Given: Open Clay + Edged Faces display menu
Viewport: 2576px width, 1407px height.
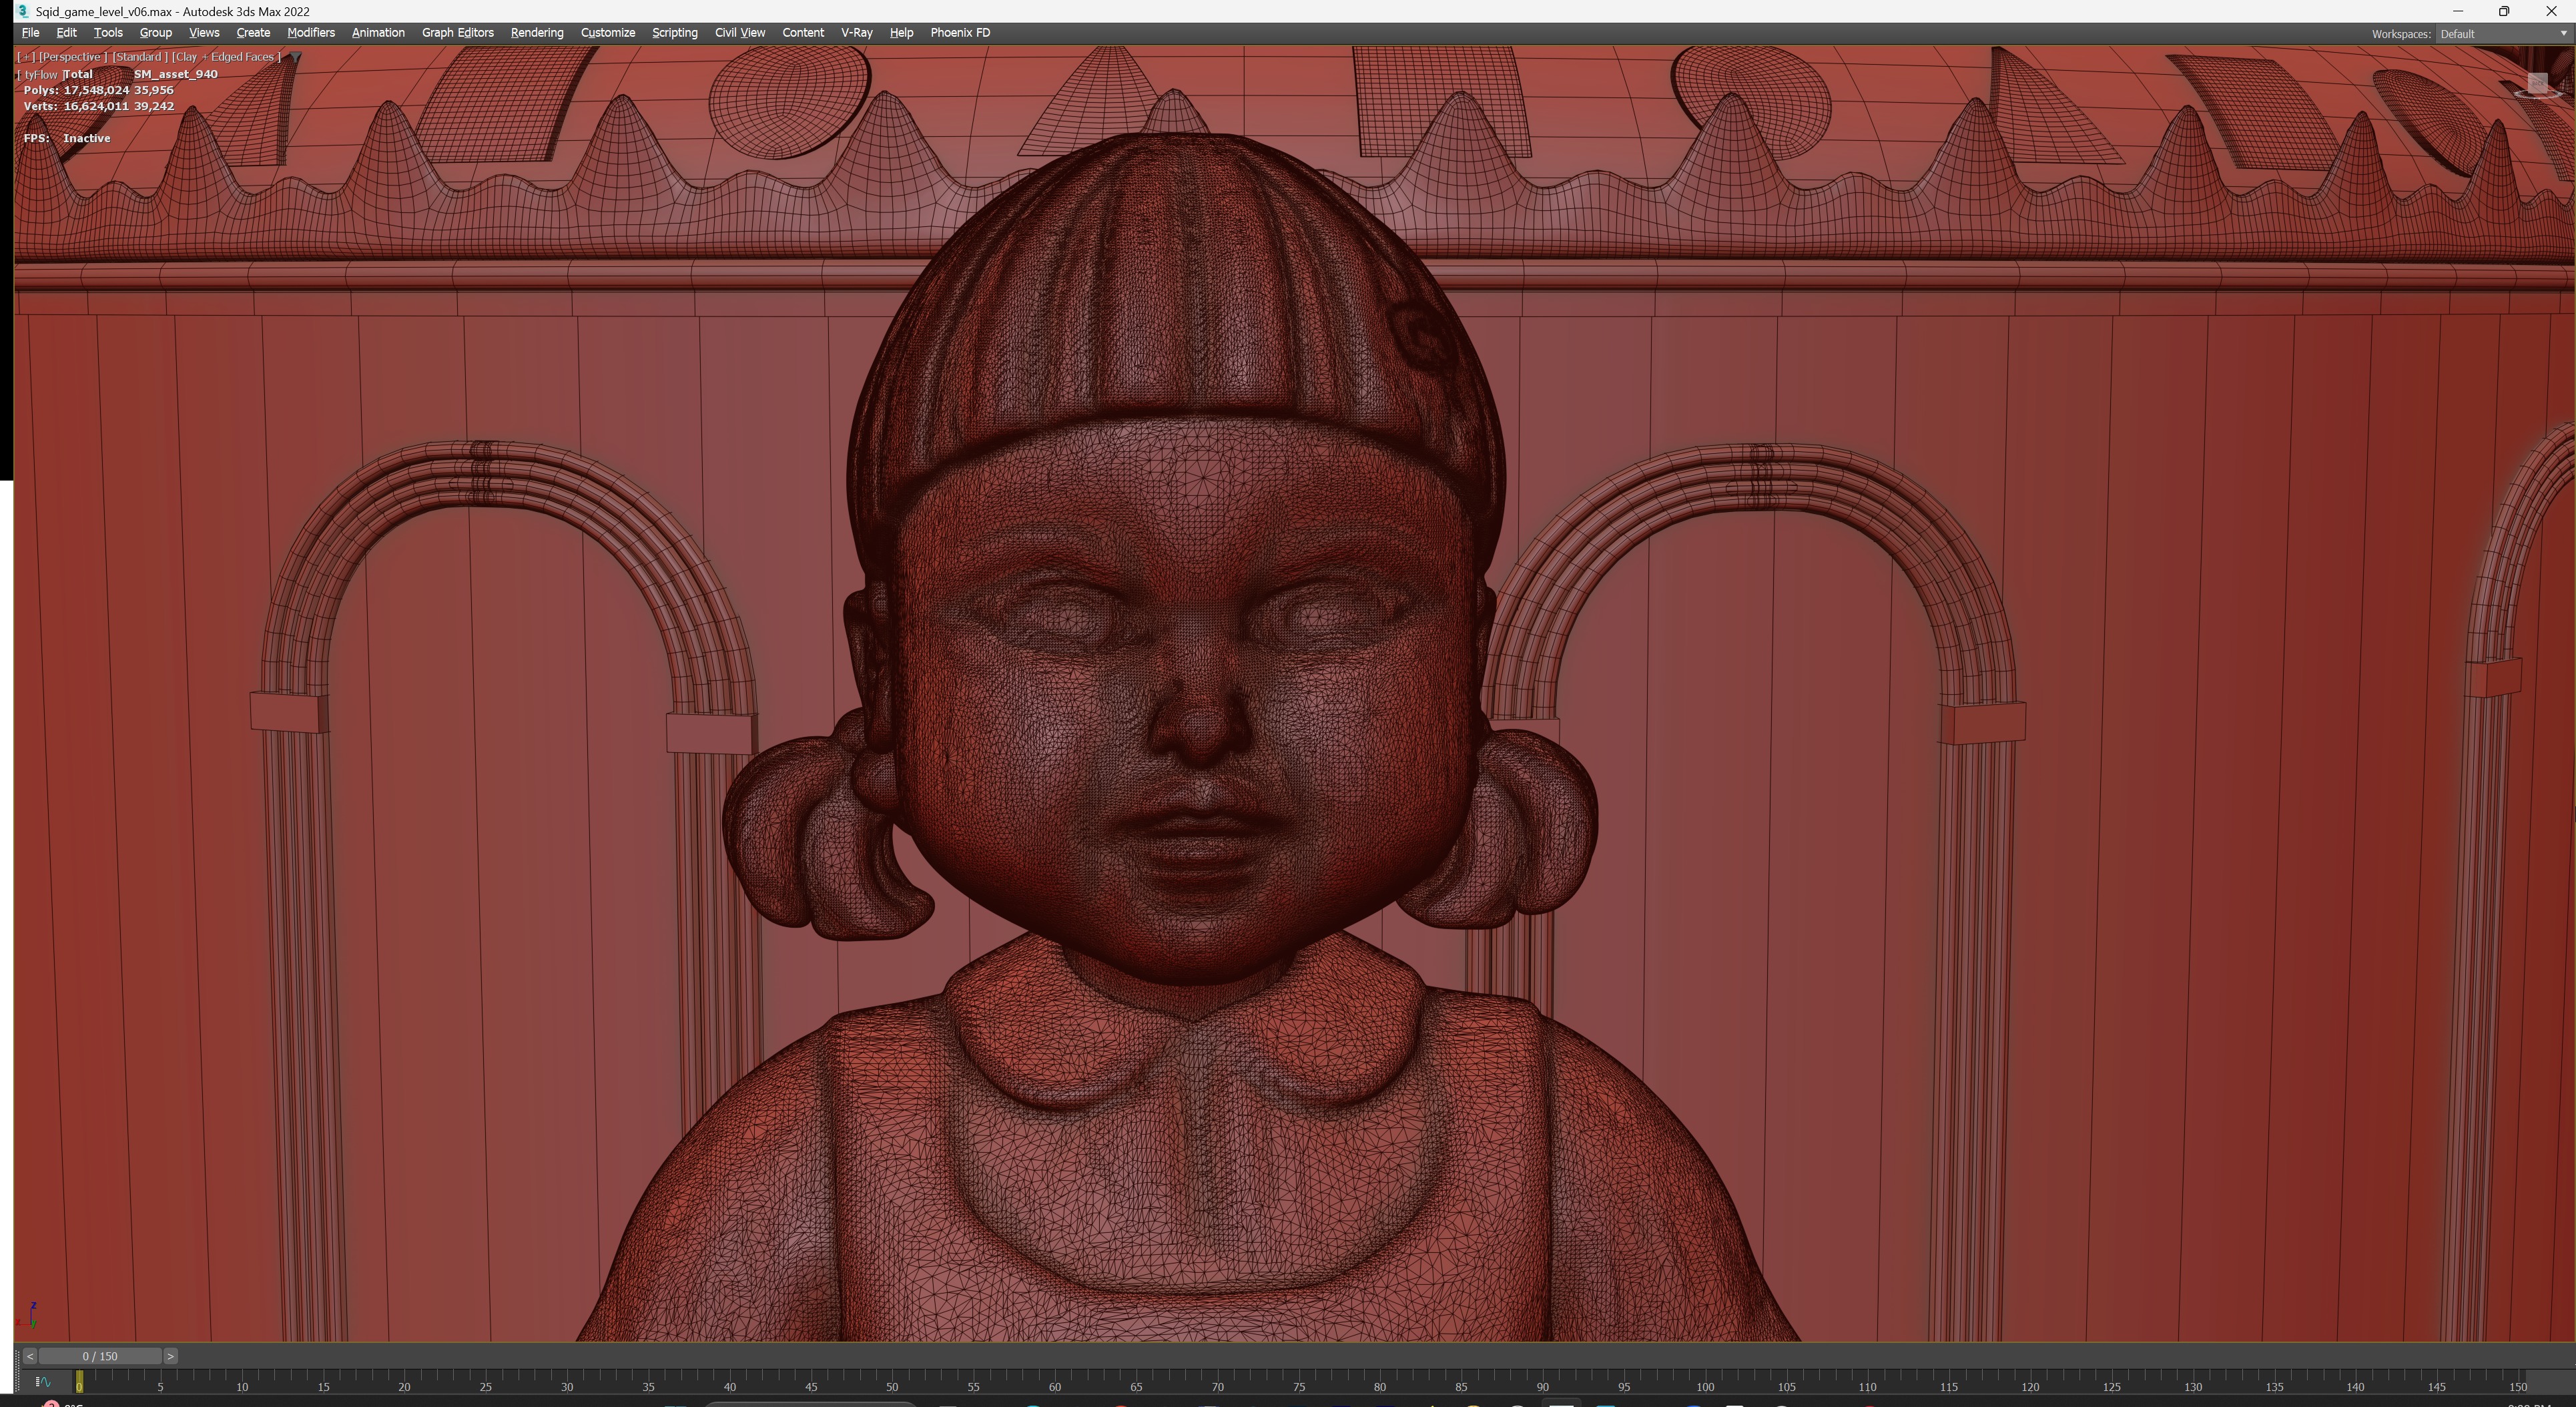Looking at the screenshot, I should tap(226, 57).
